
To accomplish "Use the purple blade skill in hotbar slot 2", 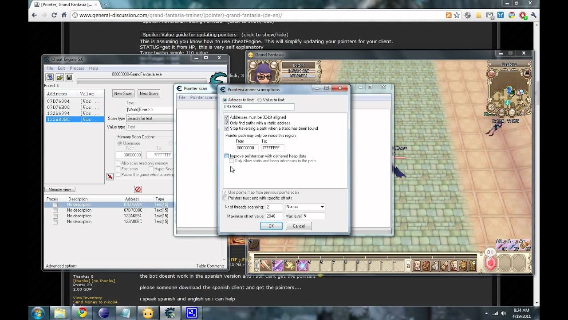I will 277,265.
